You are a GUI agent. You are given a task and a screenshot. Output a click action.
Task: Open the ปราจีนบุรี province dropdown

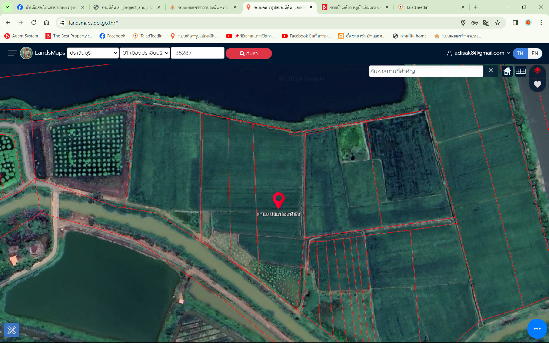click(x=93, y=53)
